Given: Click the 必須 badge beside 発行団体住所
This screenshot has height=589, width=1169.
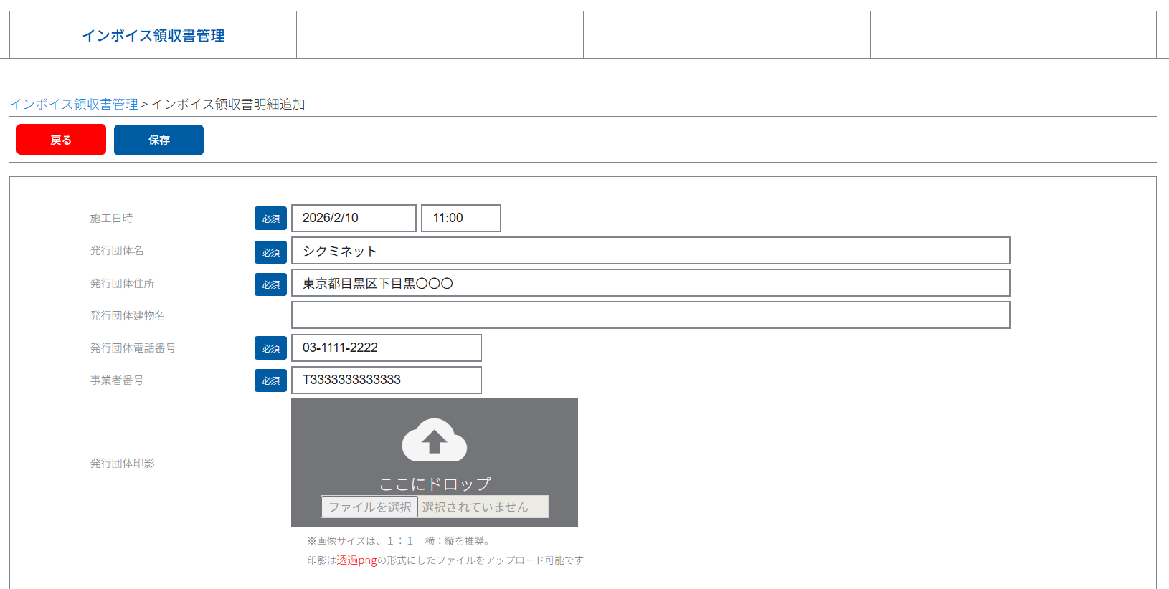Looking at the screenshot, I should click(270, 284).
